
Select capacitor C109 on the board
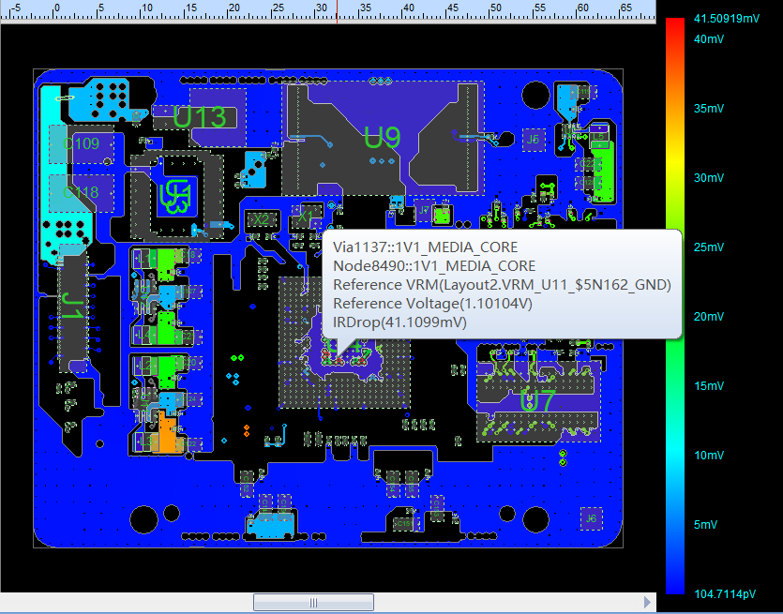point(81,144)
